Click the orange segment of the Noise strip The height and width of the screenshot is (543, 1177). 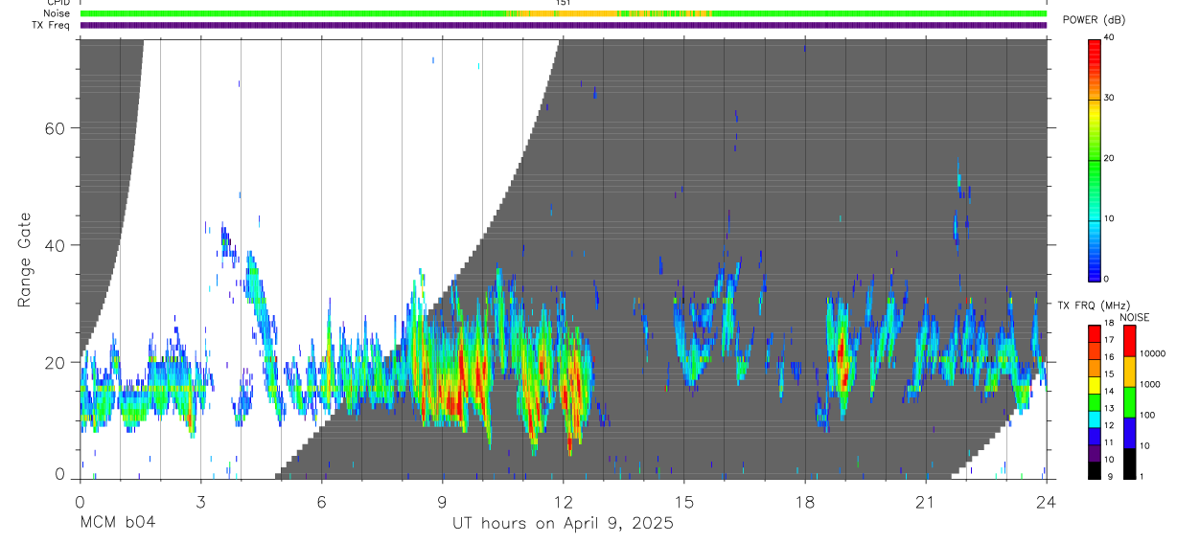pyautogui.click(x=609, y=13)
